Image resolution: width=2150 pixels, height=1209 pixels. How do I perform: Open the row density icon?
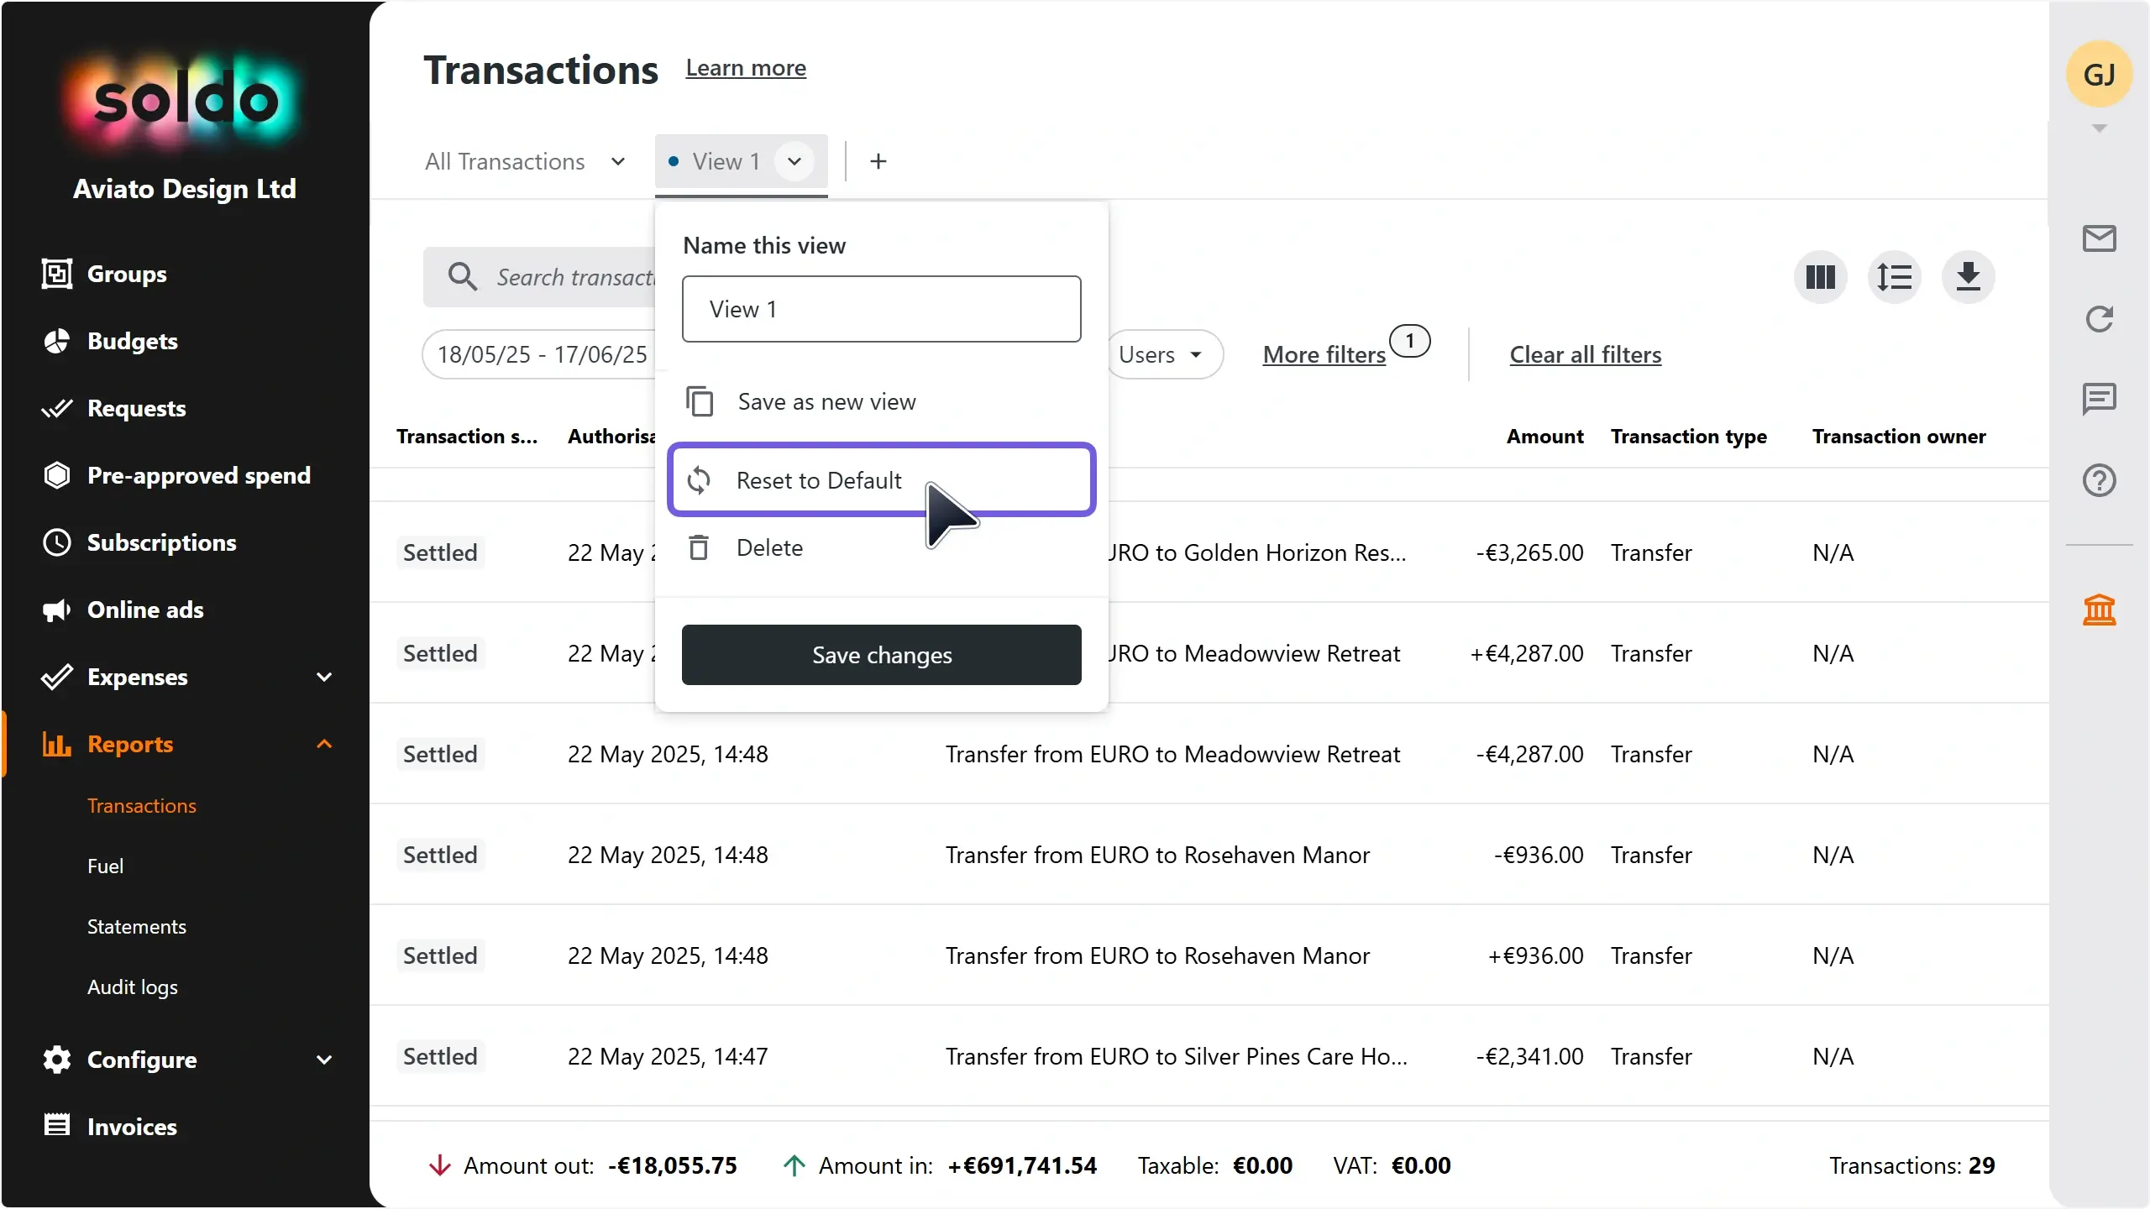[x=1894, y=277]
